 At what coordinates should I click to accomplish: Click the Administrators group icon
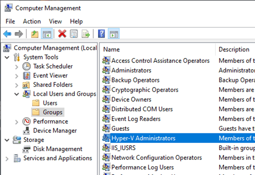click(106, 70)
